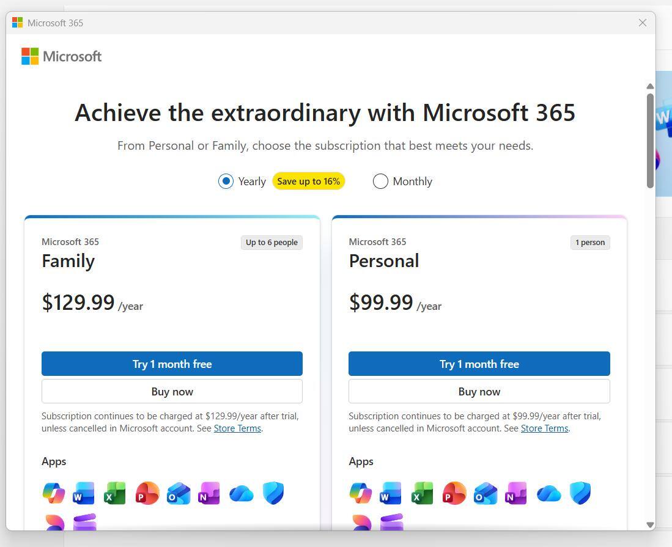Click the OneNote icon under Personal Apps

tap(517, 493)
